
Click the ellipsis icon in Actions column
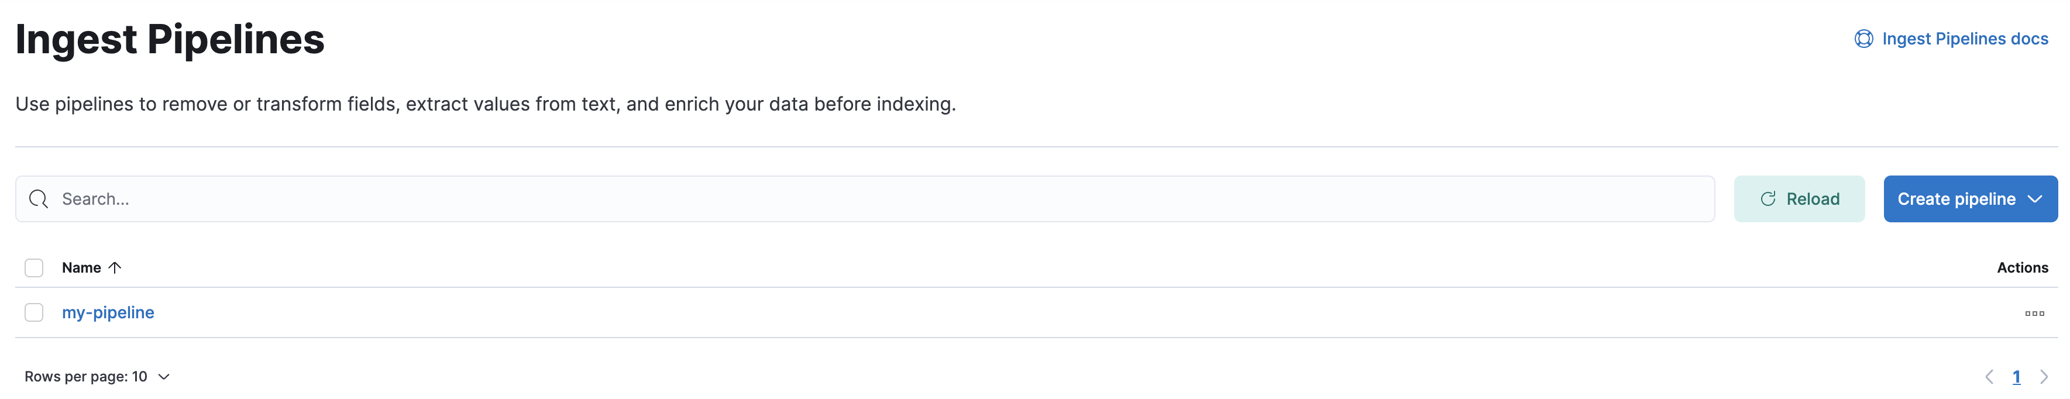point(2035,312)
